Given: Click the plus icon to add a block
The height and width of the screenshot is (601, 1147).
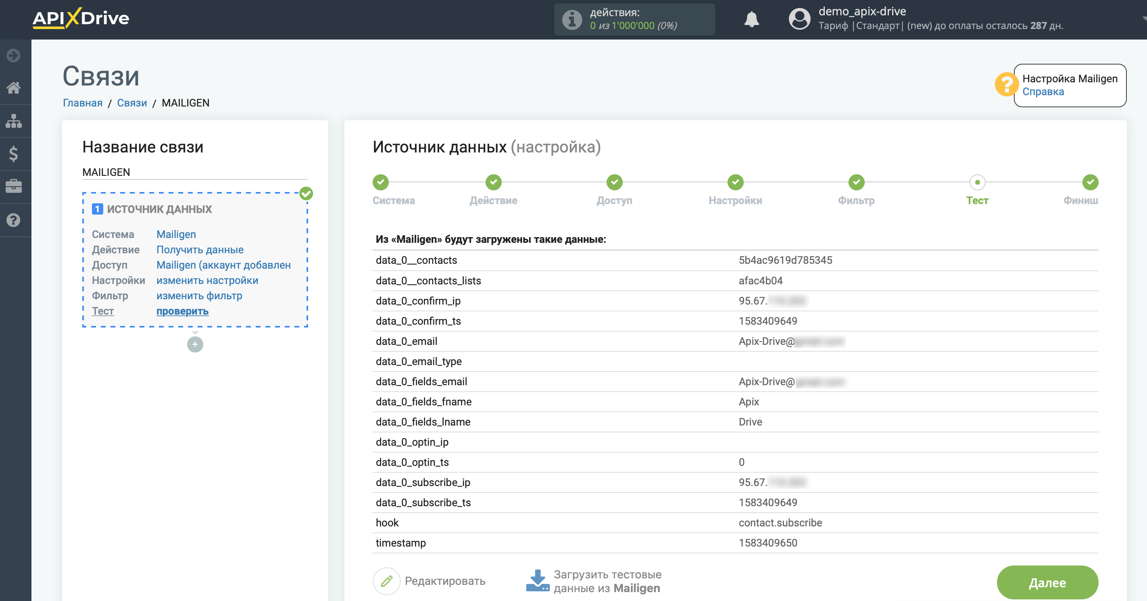Looking at the screenshot, I should [195, 344].
